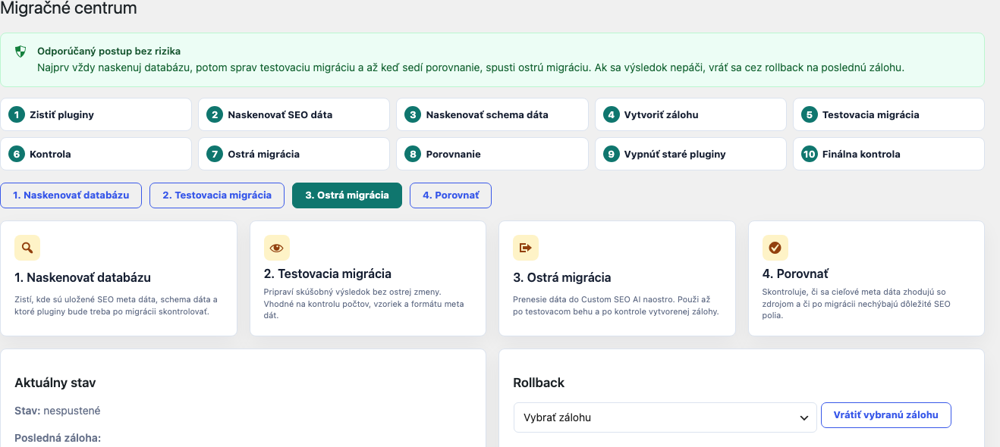Click the Stav: nespustené status line

(x=58, y=411)
